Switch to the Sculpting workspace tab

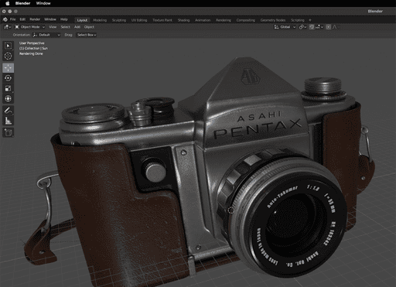(119, 20)
